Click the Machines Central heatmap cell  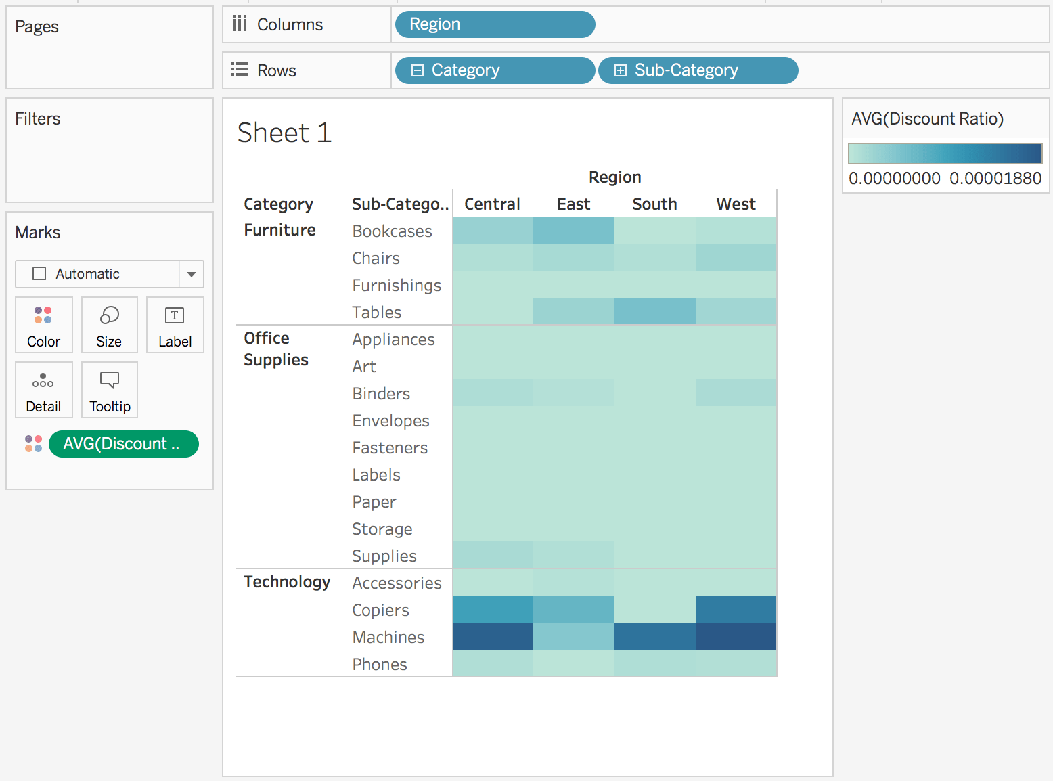[x=493, y=636]
